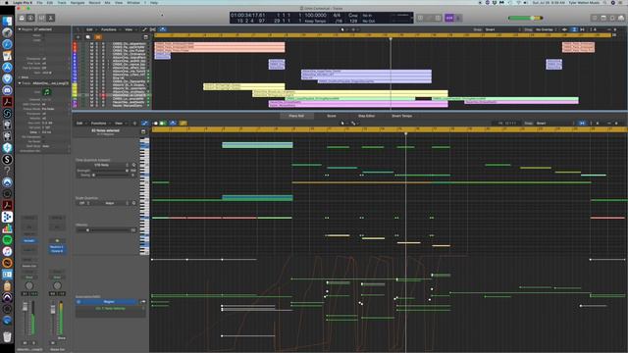Open tracks area Edit dropdown menu

point(90,29)
